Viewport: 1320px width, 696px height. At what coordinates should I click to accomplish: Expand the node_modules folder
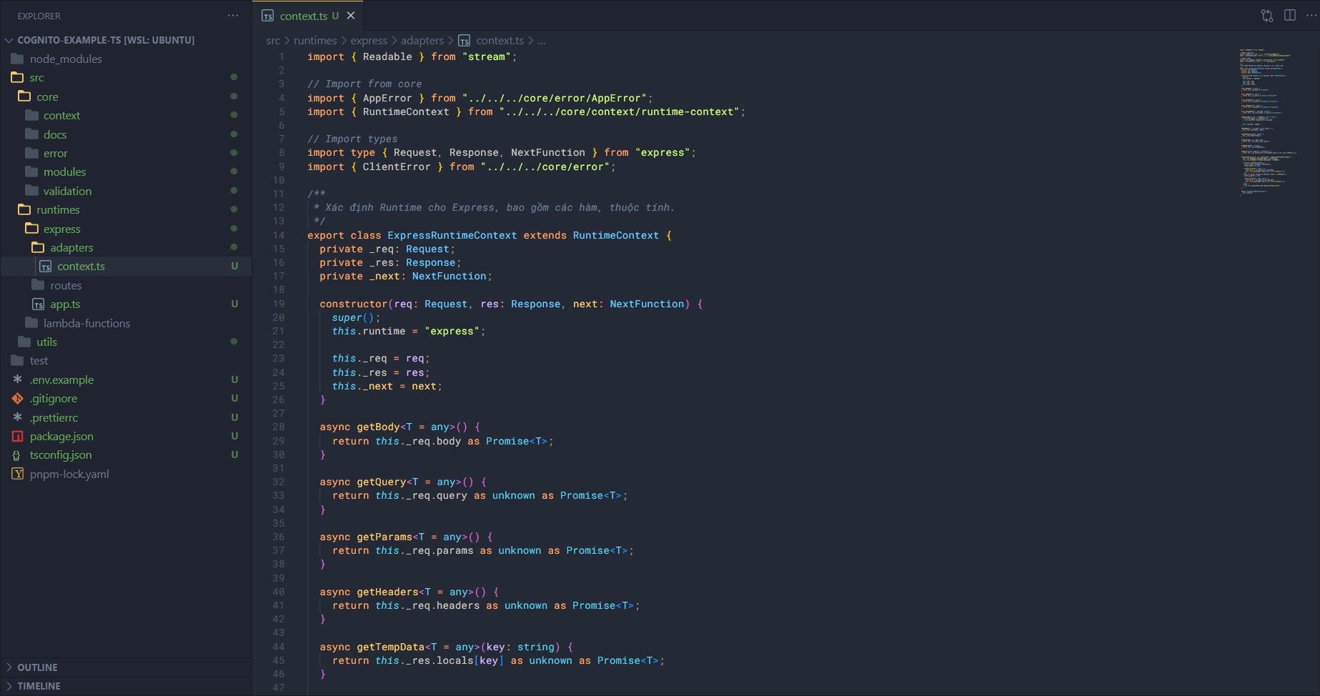click(x=66, y=59)
